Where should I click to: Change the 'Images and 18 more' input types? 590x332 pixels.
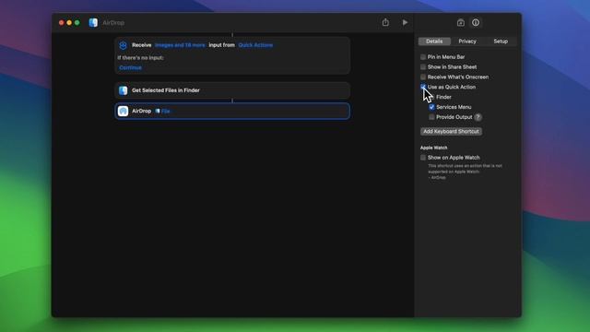click(180, 45)
